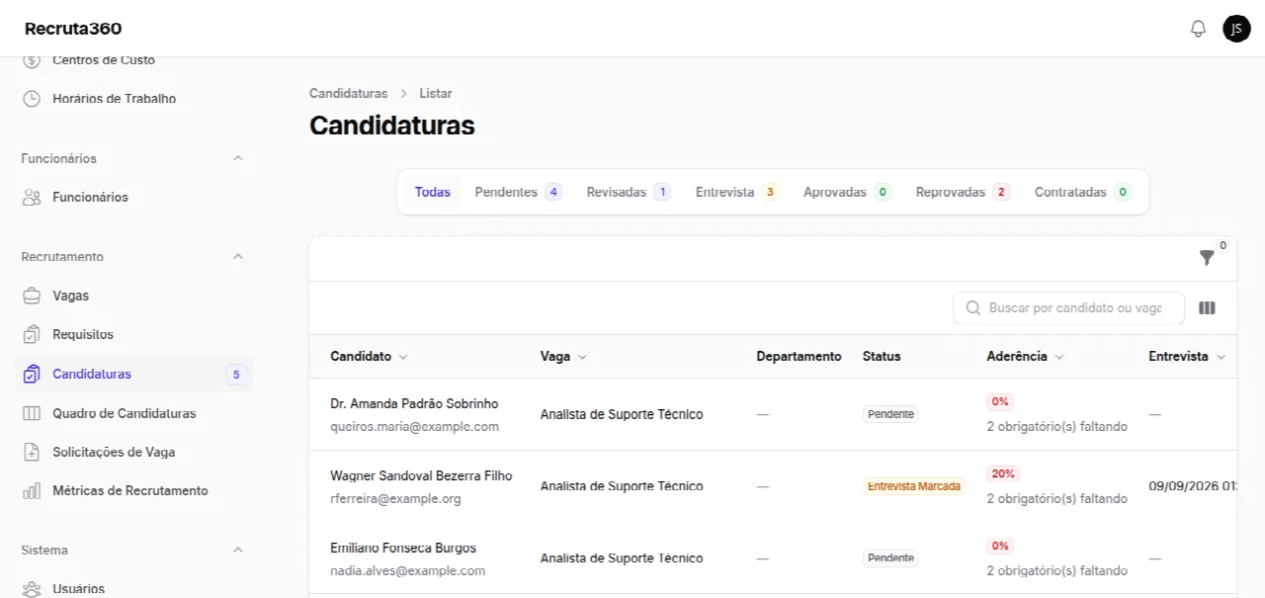Click email nadia.alves@example.com
Screen dimensions: 1265x598
[407, 571]
